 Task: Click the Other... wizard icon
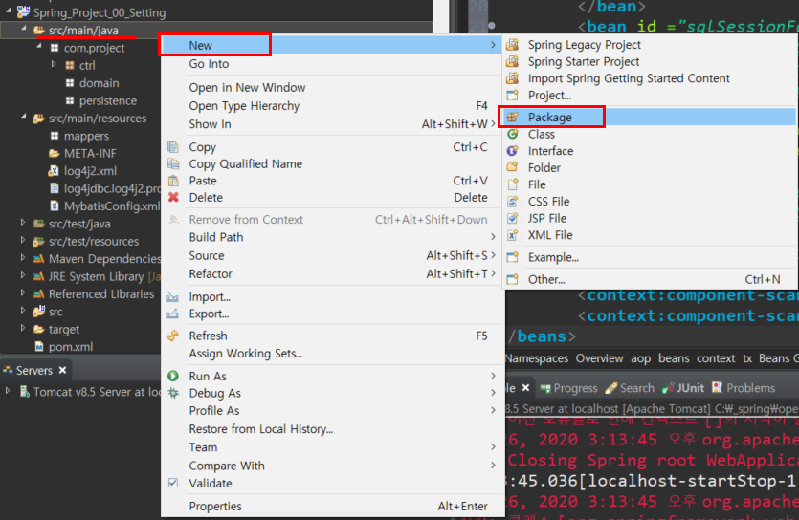(x=513, y=279)
